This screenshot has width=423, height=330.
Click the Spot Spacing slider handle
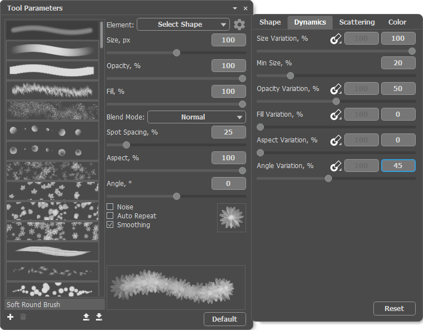tap(126, 145)
